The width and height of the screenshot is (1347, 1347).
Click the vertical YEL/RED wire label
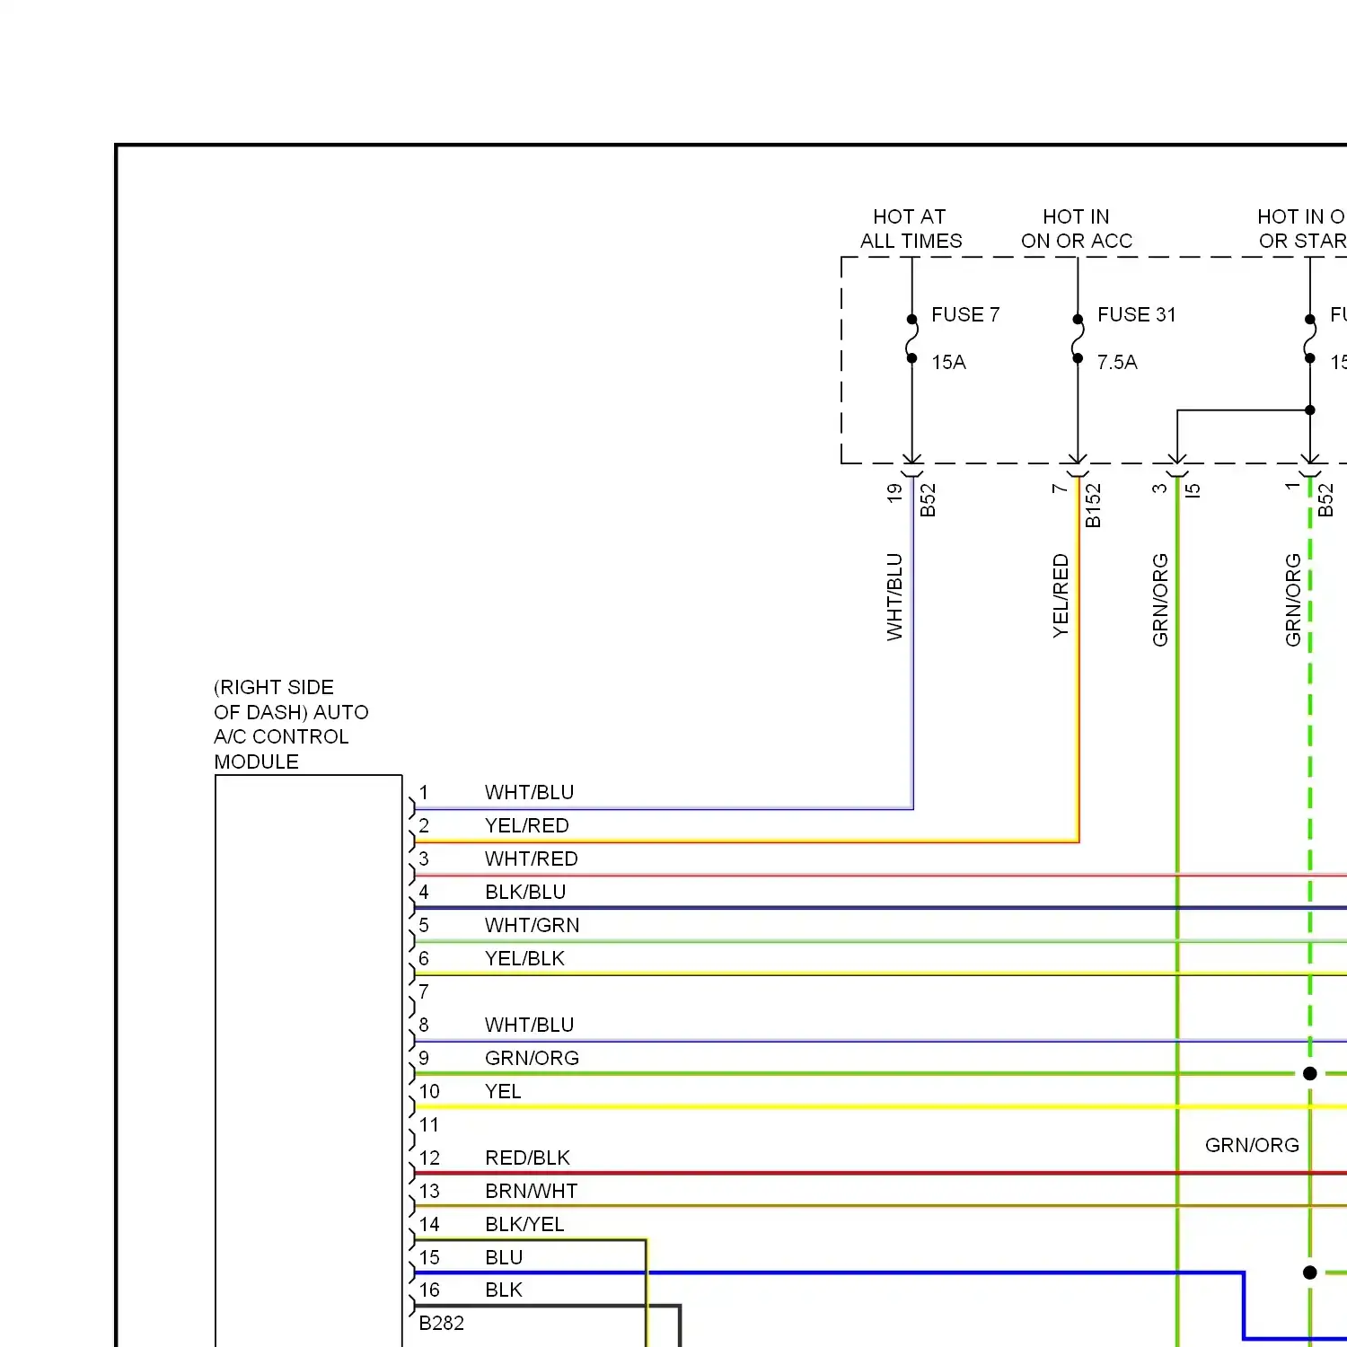[x=1061, y=596]
